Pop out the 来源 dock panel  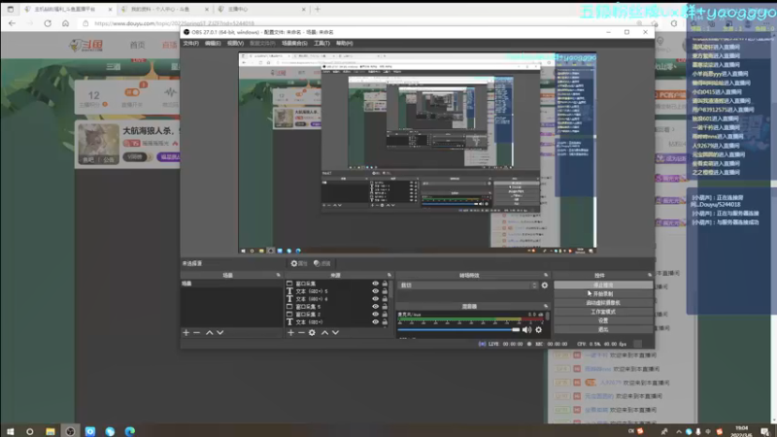click(x=389, y=275)
